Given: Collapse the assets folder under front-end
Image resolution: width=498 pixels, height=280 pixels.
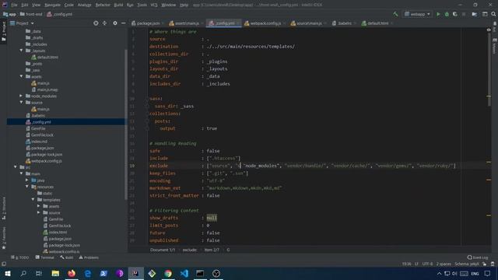Looking at the screenshot, I should tap(21, 76).
